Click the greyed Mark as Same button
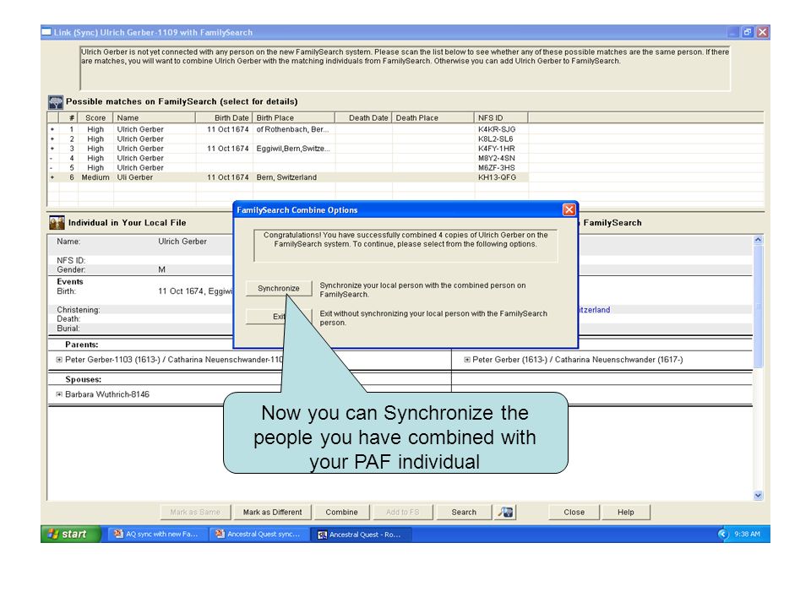 click(195, 512)
